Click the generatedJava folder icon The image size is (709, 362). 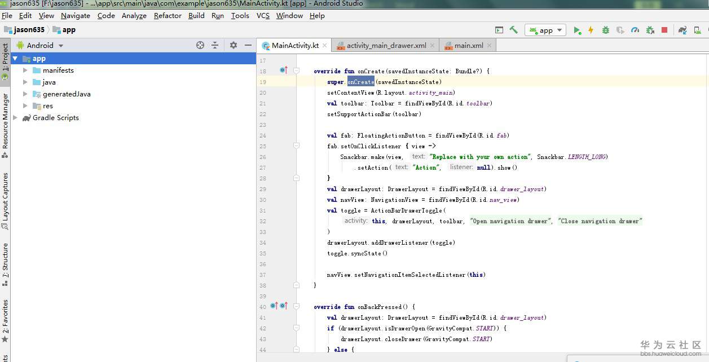[x=37, y=94]
